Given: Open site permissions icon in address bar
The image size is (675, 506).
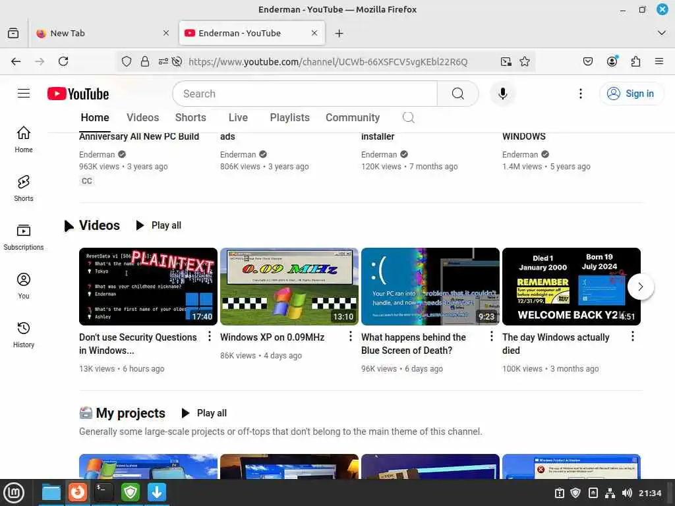Looking at the screenshot, I should (x=163, y=61).
